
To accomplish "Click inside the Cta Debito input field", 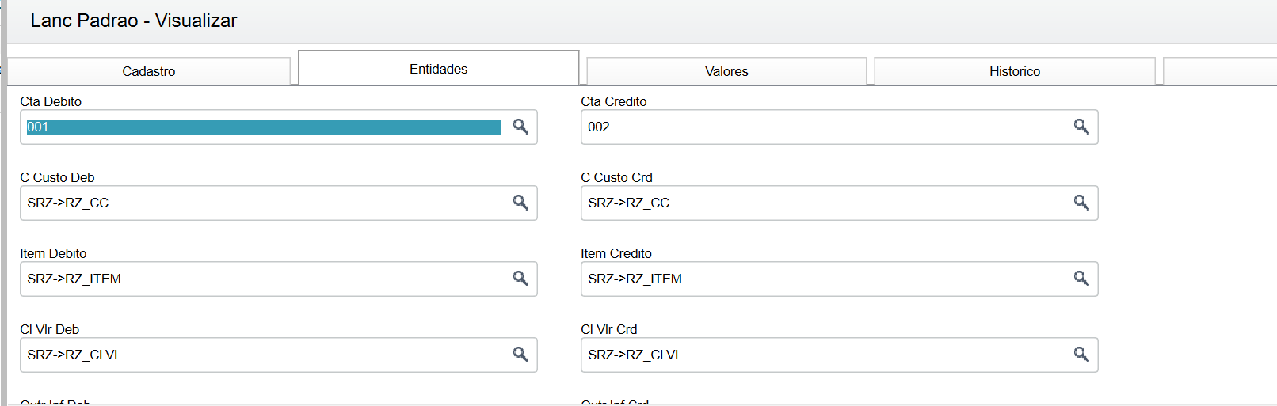I will [x=263, y=127].
